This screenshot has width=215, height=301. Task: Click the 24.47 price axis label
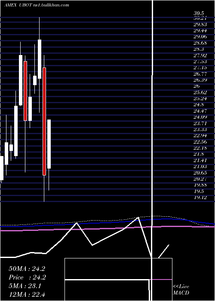tap(200, 111)
